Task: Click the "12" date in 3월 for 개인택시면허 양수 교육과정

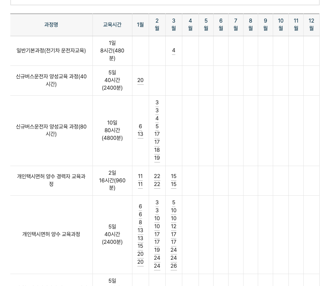Action: click(174, 226)
